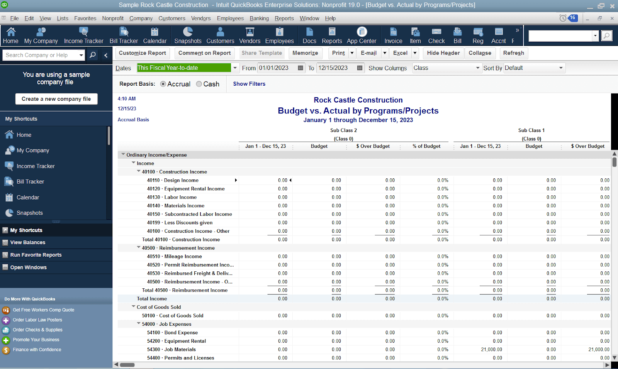This screenshot has width=618, height=369.
Task: Collapse Ordinary Income/Expense section
Action: 123,154
